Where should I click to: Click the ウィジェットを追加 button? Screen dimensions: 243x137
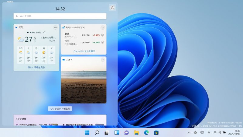[60, 109]
